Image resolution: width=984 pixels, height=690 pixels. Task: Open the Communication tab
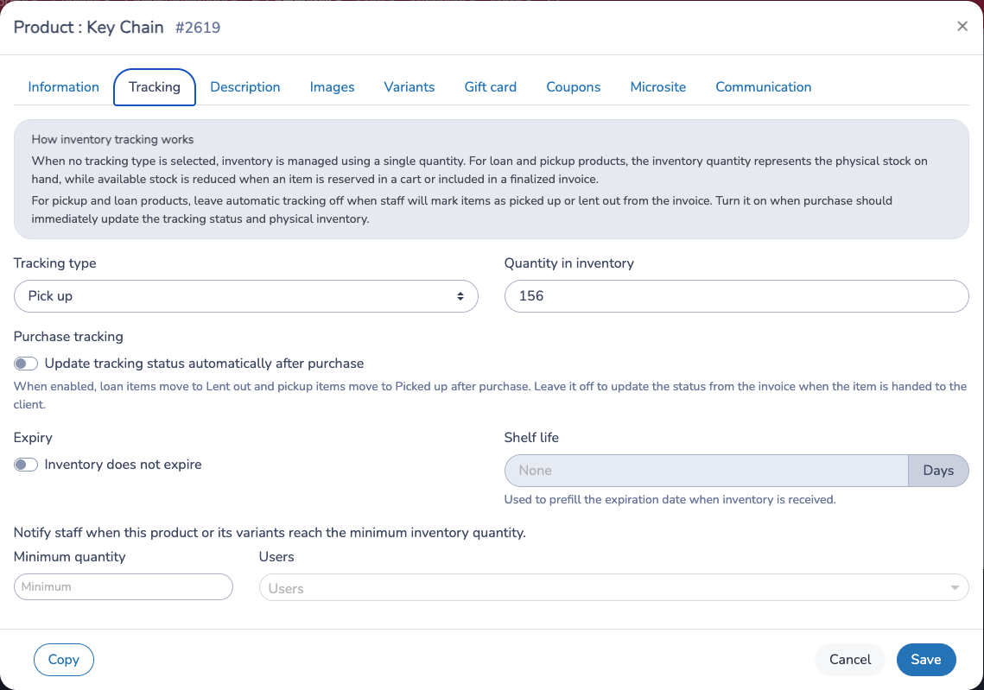tap(763, 87)
